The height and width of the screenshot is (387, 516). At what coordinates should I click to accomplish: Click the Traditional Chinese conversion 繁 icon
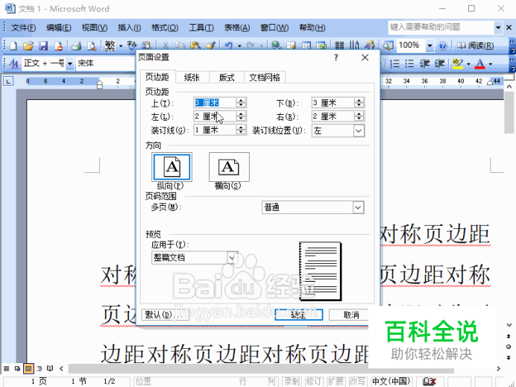tap(110, 45)
